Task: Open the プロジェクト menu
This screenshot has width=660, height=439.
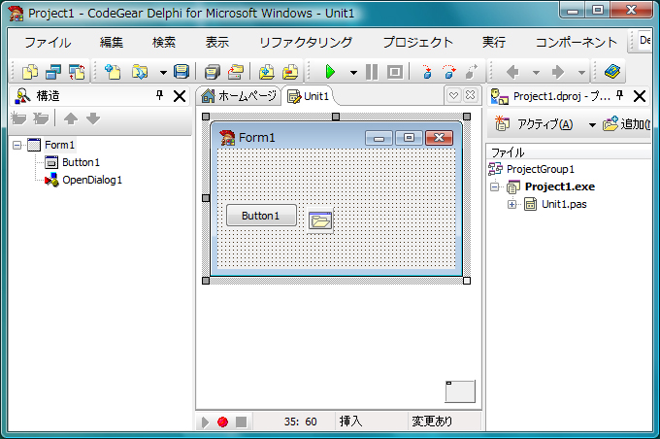Action: tap(417, 42)
